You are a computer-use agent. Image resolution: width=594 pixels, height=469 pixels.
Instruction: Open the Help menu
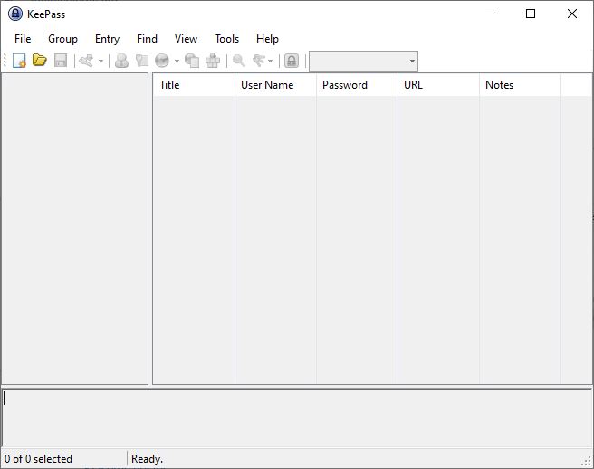click(x=267, y=39)
